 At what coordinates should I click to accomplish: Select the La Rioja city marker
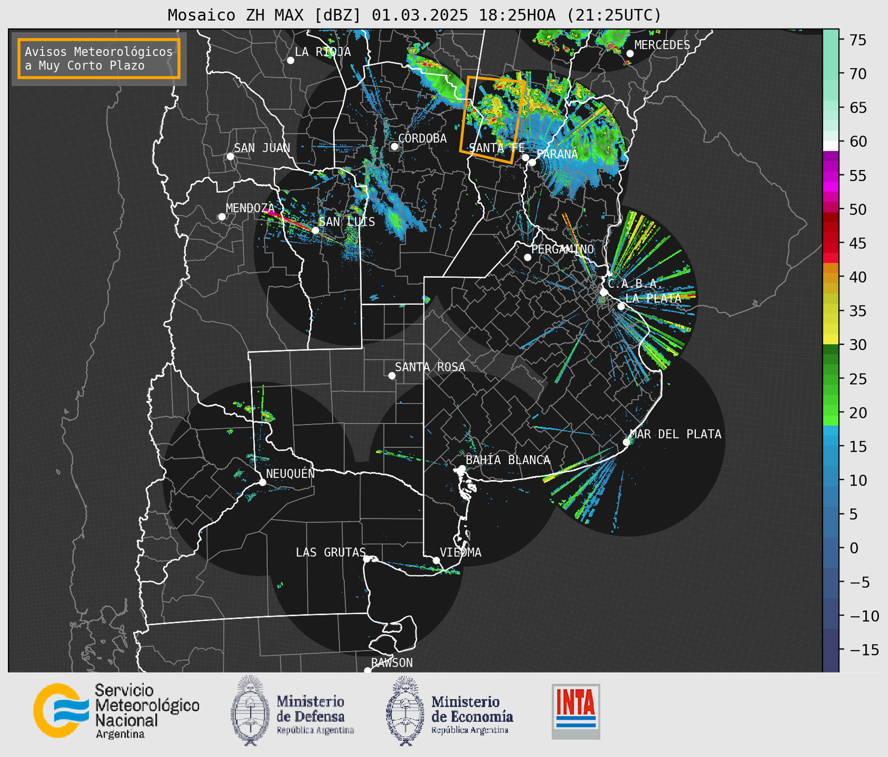click(x=291, y=61)
